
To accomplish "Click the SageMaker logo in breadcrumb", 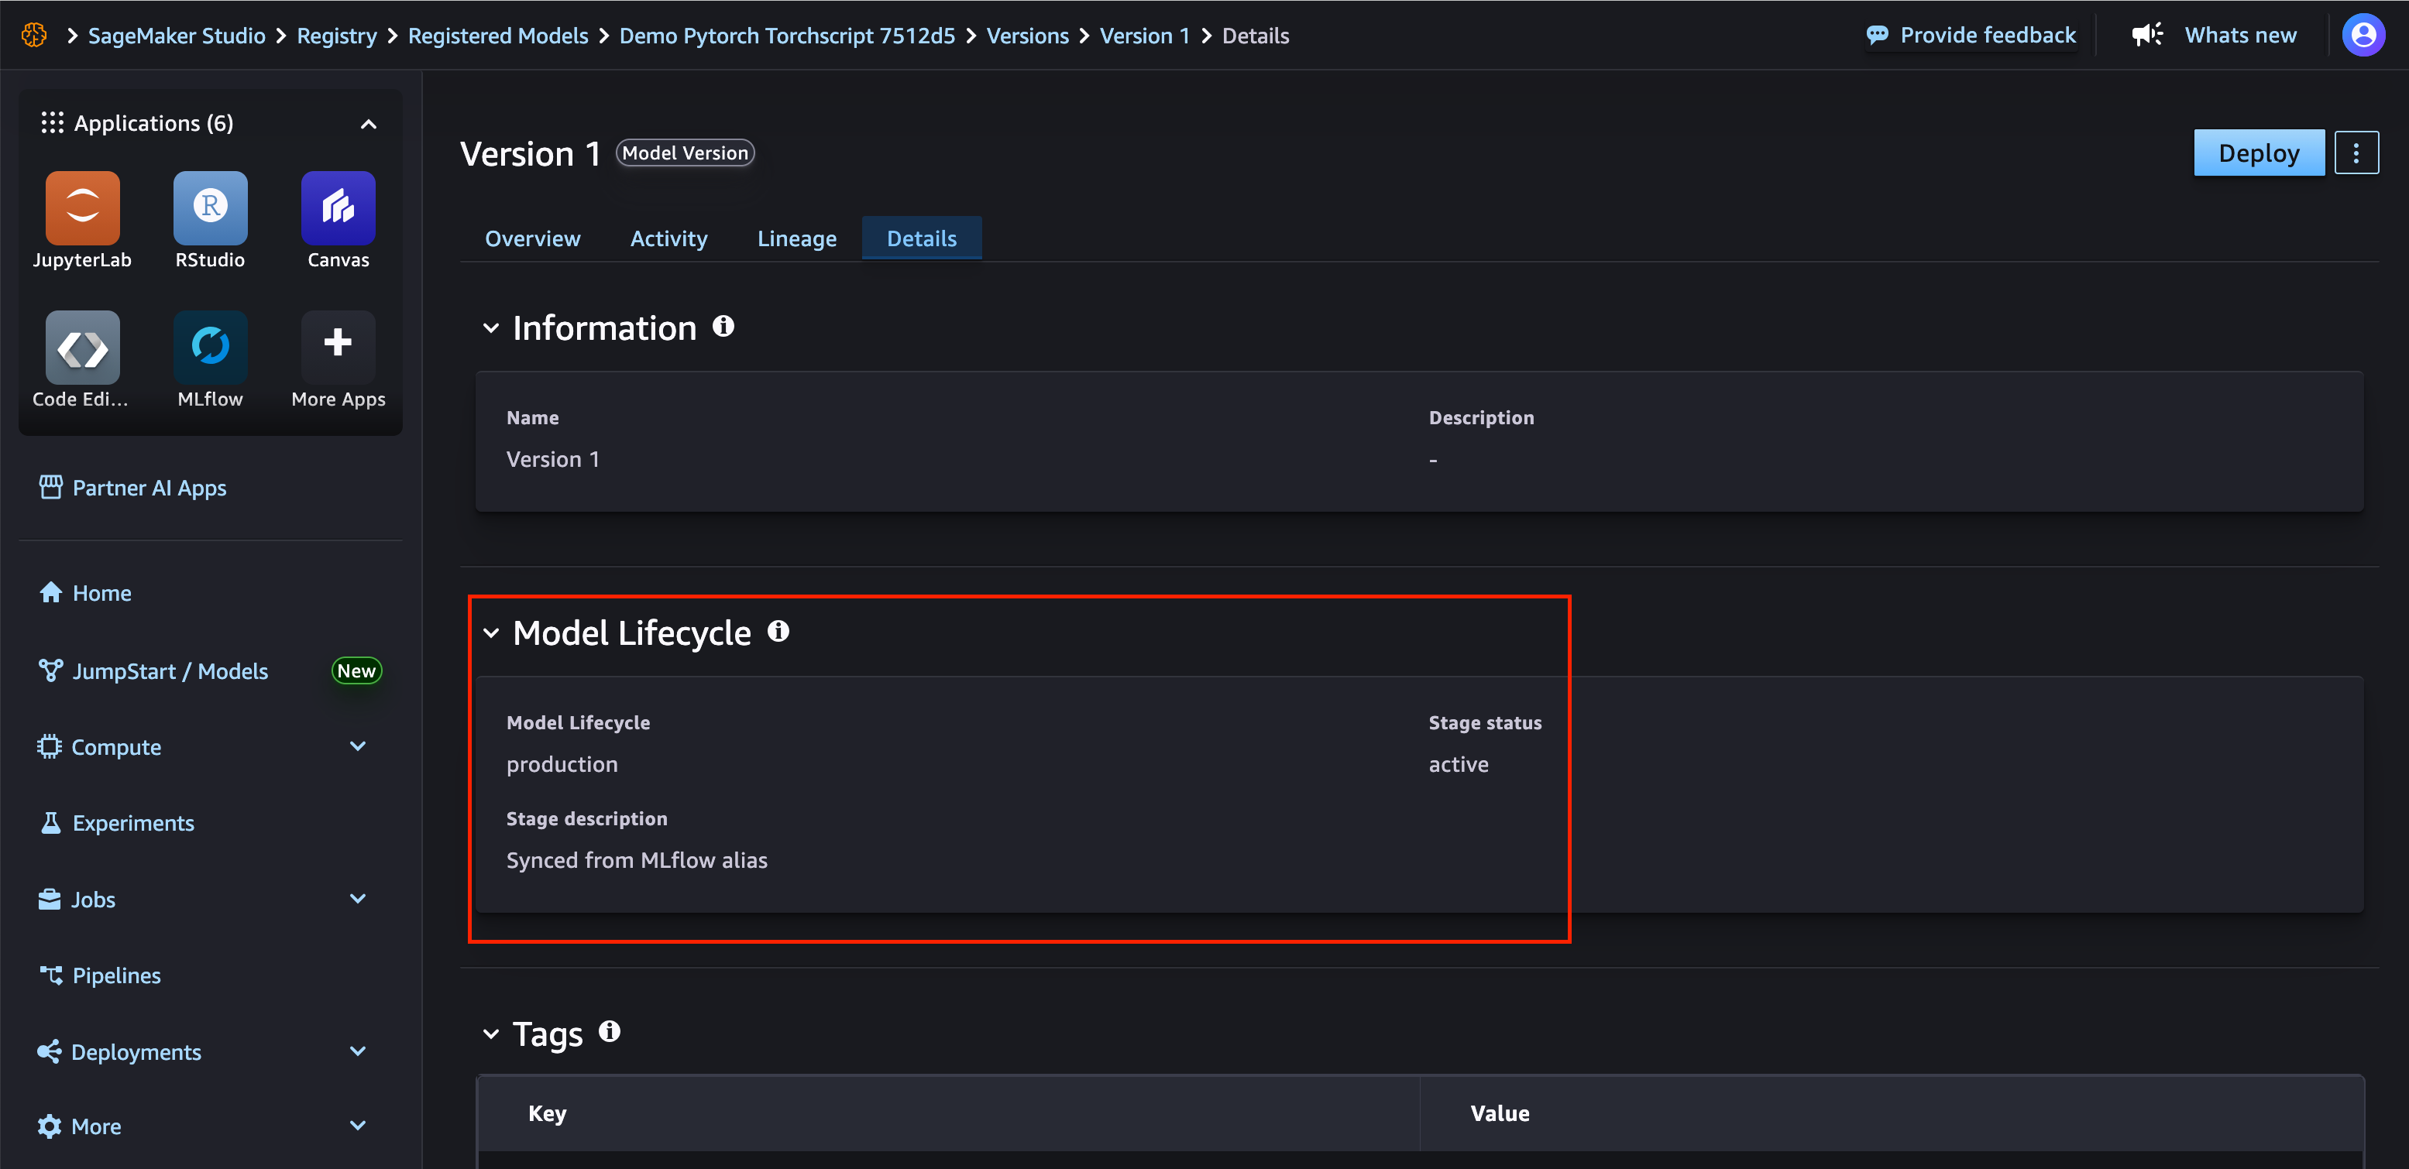I will point(35,36).
